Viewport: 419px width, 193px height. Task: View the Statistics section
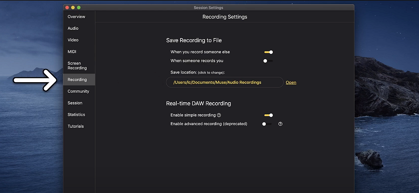click(76, 115)
